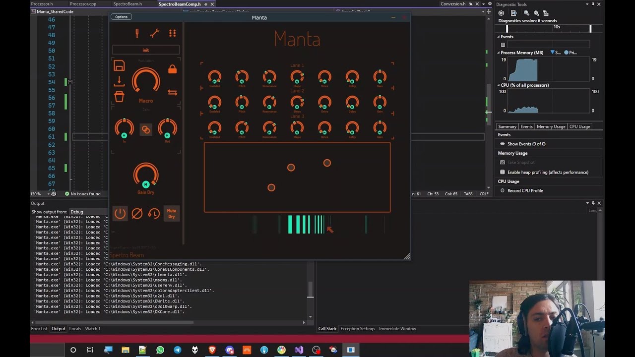Image resolution: width=635 pixels, height=357 pixels.
Task: Delete preset with the trash bin icon
Action: (119, 97)
